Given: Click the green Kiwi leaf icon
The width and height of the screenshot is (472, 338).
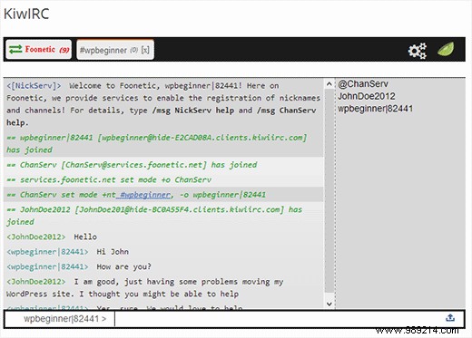Looking at the screenshot, I should [x=446, y=49].
